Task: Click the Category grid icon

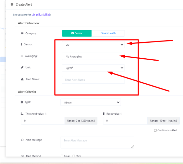Action: pos(22,33)
